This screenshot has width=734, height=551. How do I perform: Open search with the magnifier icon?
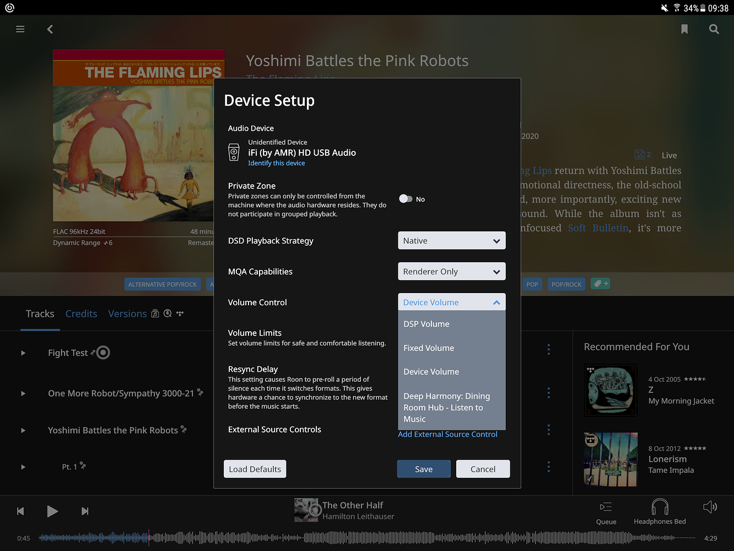click(x=714, y=29)
